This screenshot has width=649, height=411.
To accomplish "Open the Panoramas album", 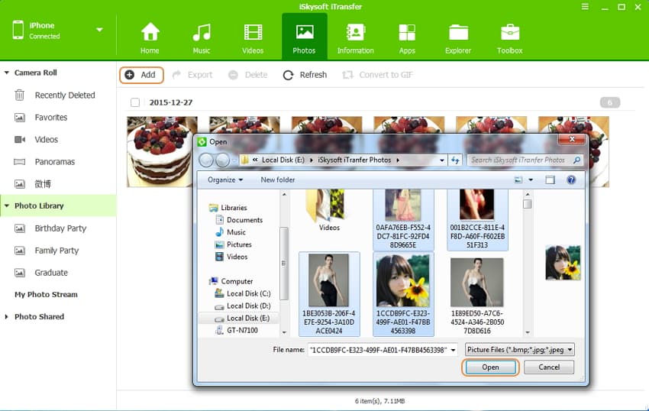I will [55, 162].
